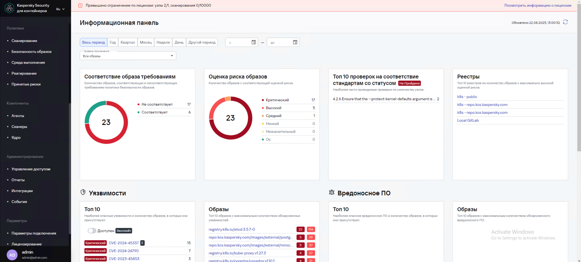
Task: Click the start date input field
Action: coord(242,42)
